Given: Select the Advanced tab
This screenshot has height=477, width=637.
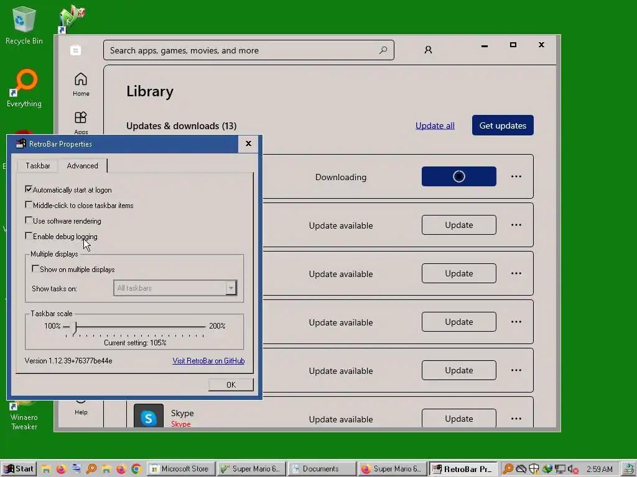Looking at the screenshot, I should click(83, 165).
